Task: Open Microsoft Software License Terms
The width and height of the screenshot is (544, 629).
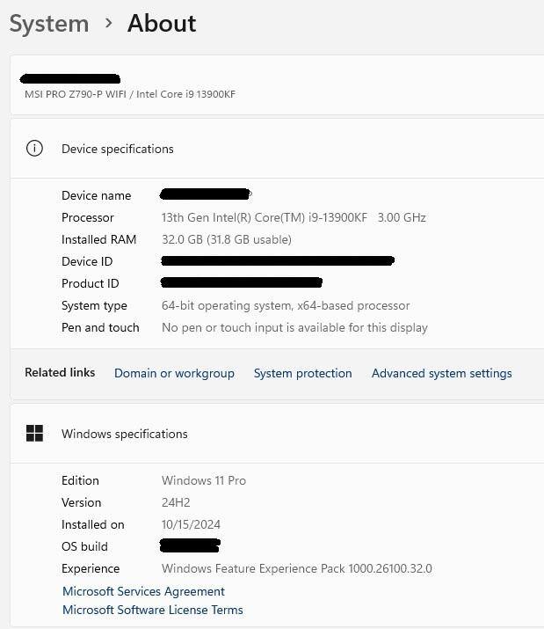Action: click(x=153, y=610)
